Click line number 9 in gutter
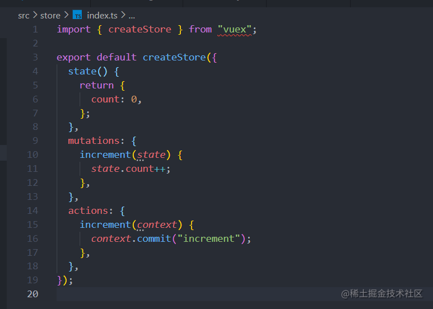Viewport: 433px width, 309px height. [x=35, y=141]
